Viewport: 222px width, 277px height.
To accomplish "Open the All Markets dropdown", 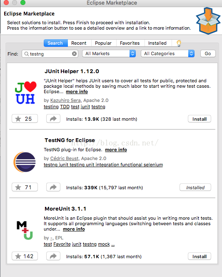I will (109, 53).
